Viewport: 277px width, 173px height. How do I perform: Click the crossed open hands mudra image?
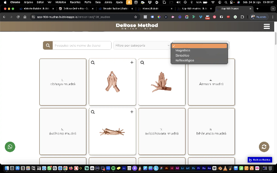[x=161, y=82]
